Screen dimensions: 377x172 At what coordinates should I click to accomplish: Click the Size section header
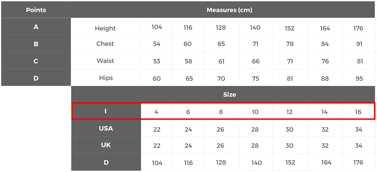[229, 94]
